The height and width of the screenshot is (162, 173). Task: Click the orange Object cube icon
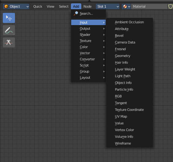coord(6,6)
